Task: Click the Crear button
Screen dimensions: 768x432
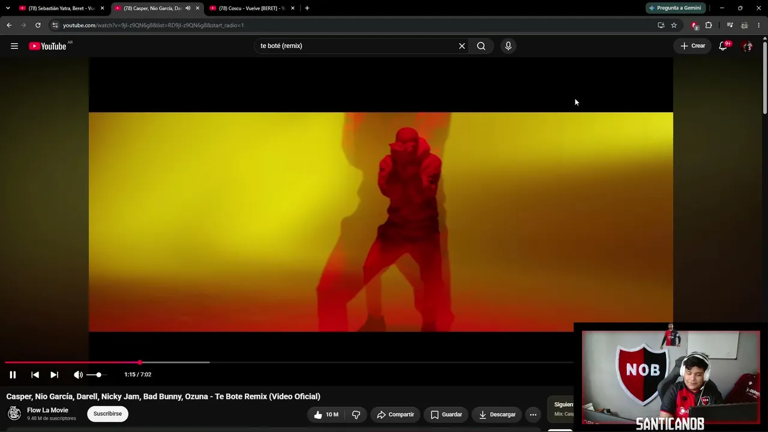Action: tap(692, 46)
